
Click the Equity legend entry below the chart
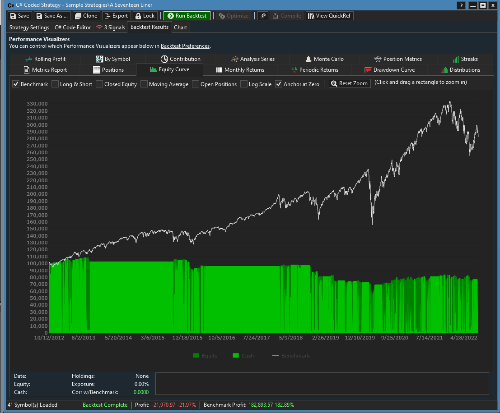[206, 356]
